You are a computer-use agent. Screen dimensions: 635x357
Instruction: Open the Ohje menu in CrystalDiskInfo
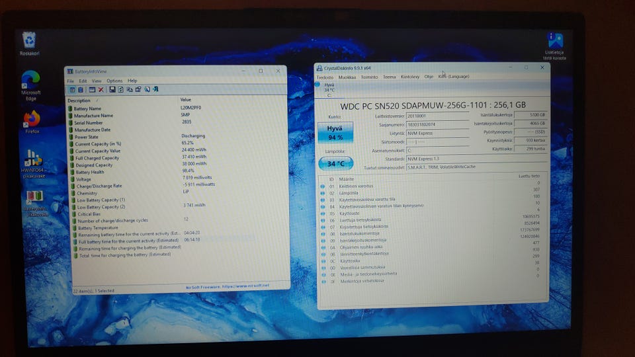point(429,77)
